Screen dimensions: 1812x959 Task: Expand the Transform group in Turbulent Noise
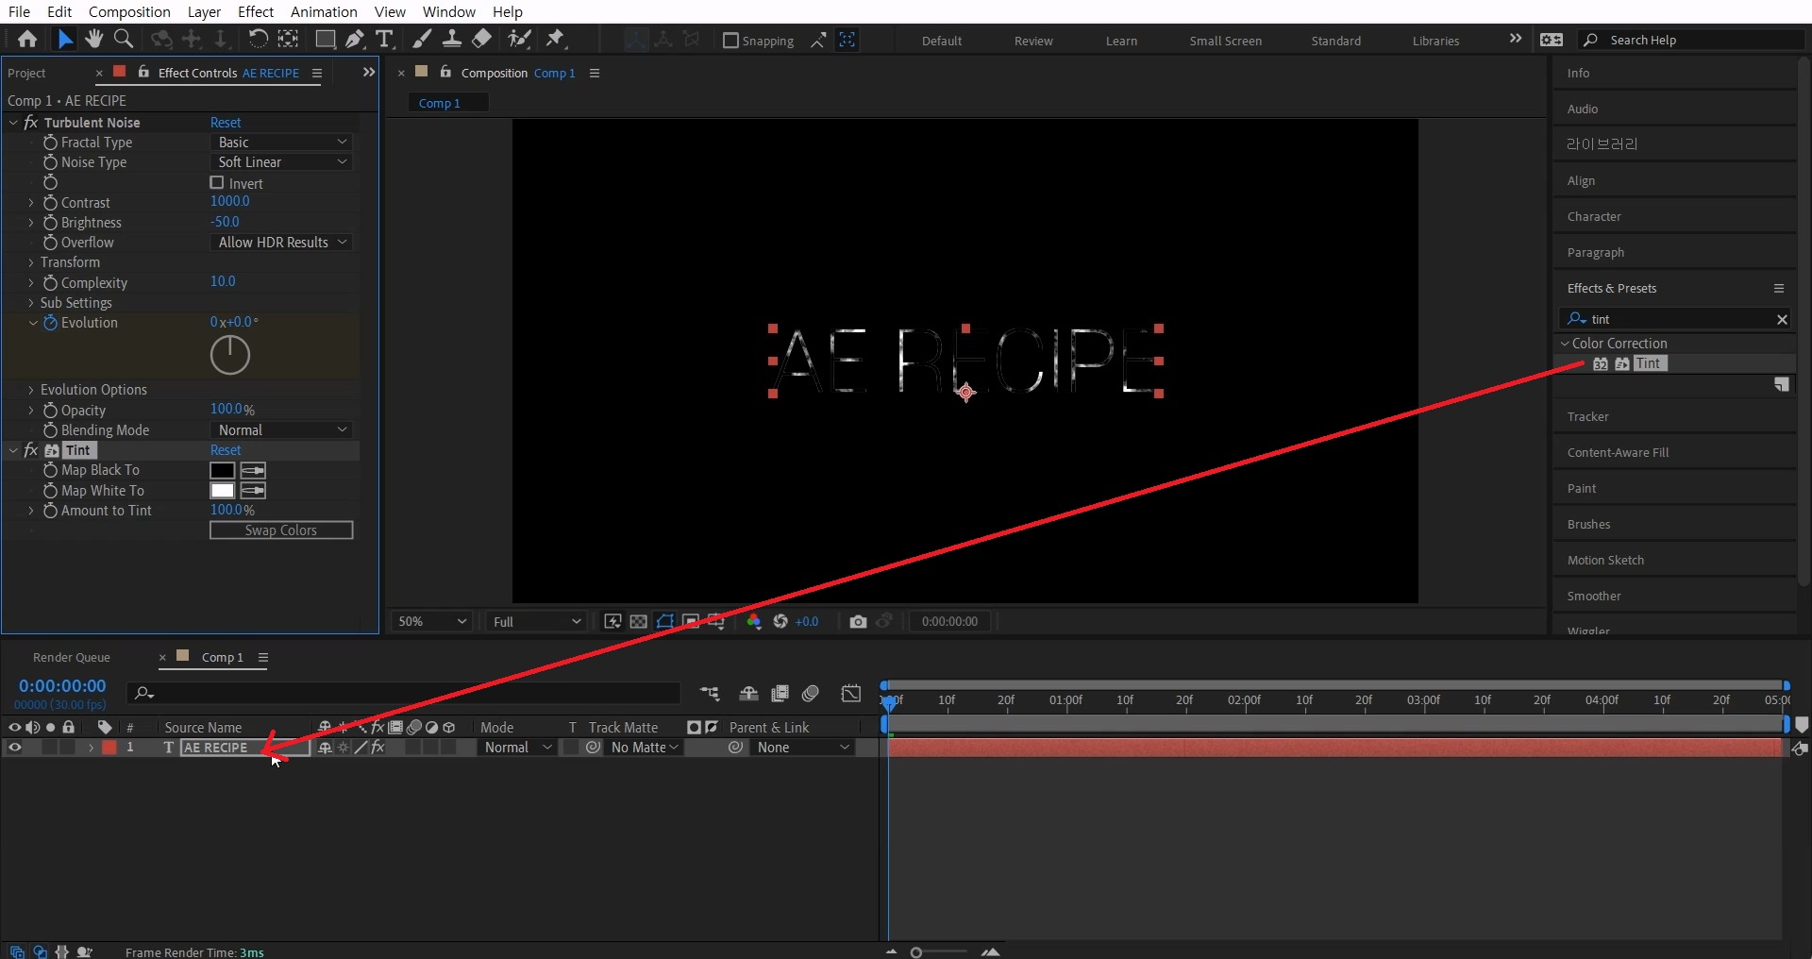pyautogui.click(x=31, y=262)
